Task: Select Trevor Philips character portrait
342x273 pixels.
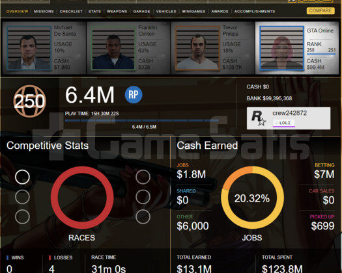Action: point(197,48)
